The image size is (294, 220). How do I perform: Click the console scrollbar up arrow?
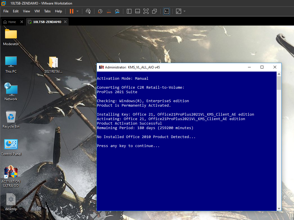click(x=279, y=74)
